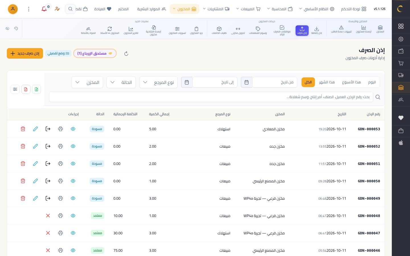This screenshot has height=256, width=410.
Task: Expand the الحالة status filter dropdown
Action: coord(121,82)
